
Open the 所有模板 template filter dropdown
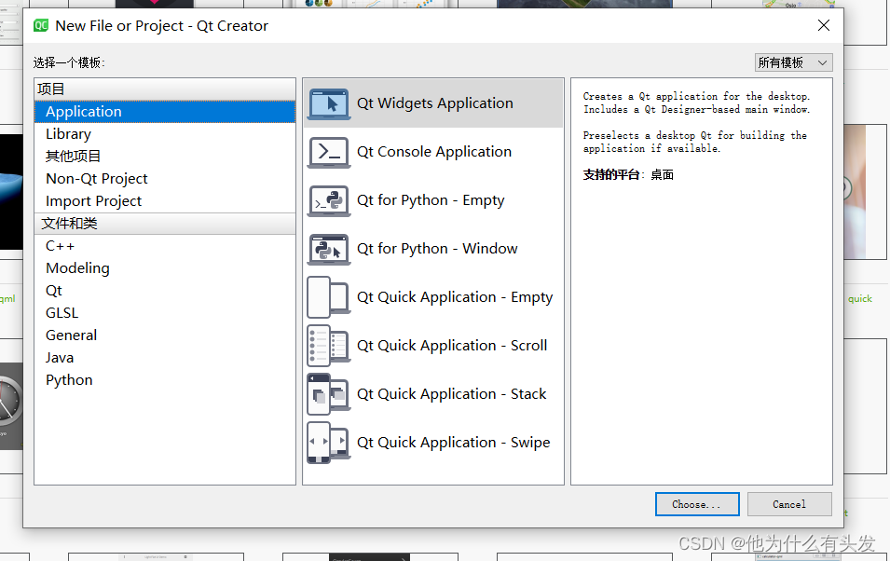tap(793, 62)
